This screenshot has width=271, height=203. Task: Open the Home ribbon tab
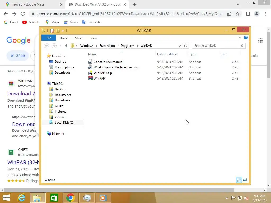tap(64, 38)
